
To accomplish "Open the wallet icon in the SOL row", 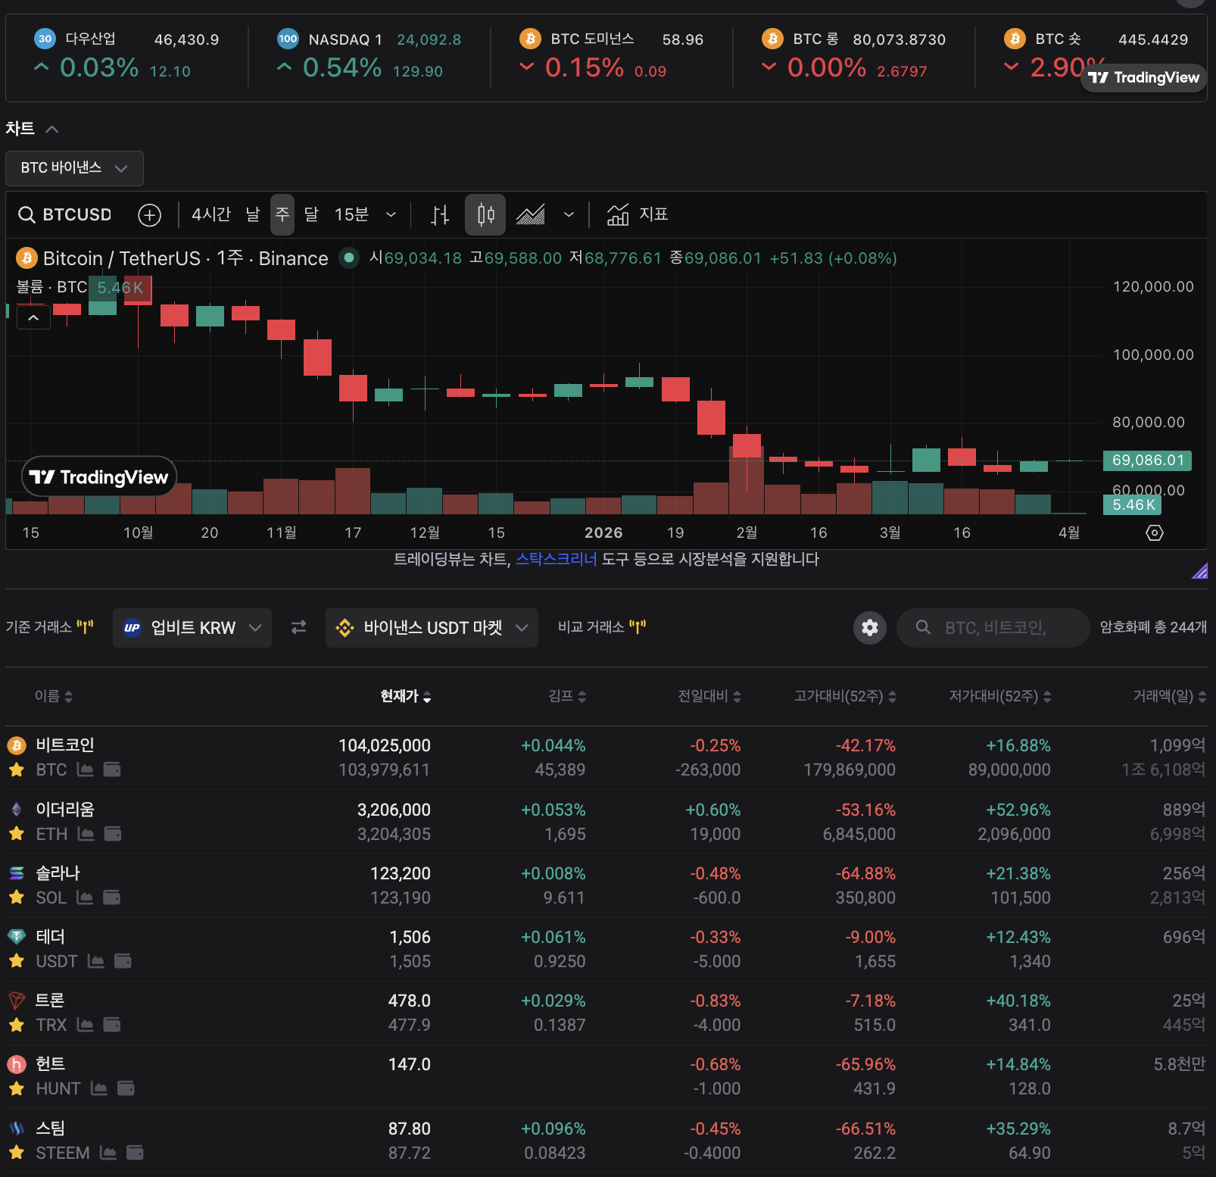I will [x=111, y=898].
